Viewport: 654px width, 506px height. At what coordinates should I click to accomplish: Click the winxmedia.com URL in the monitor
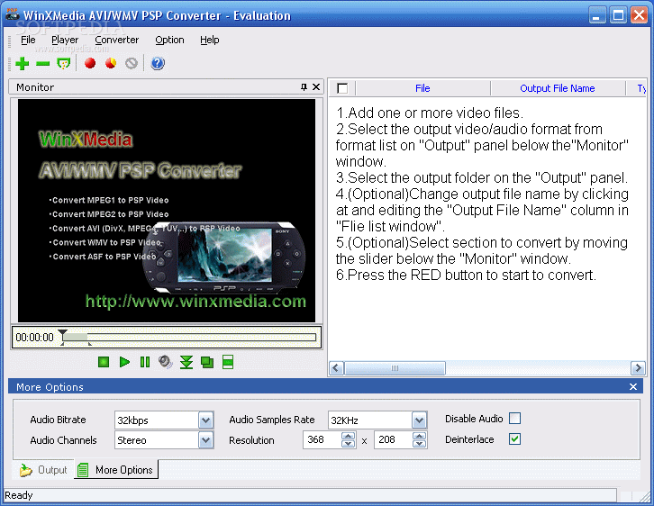pos(195,301)
